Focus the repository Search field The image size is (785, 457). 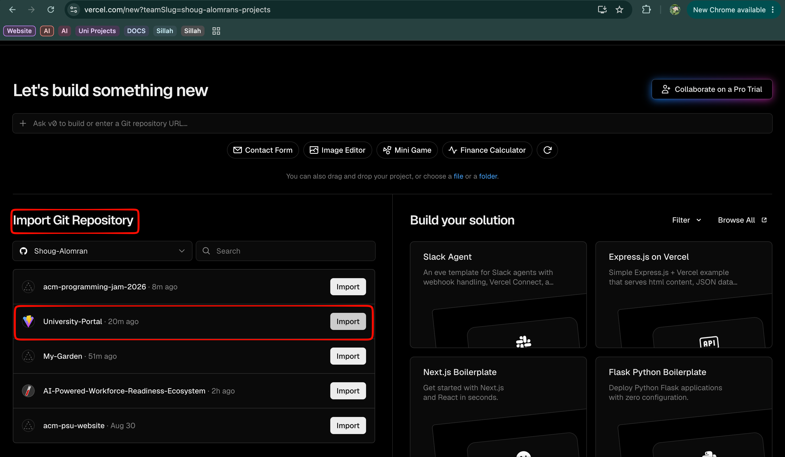tap(285, 251)
